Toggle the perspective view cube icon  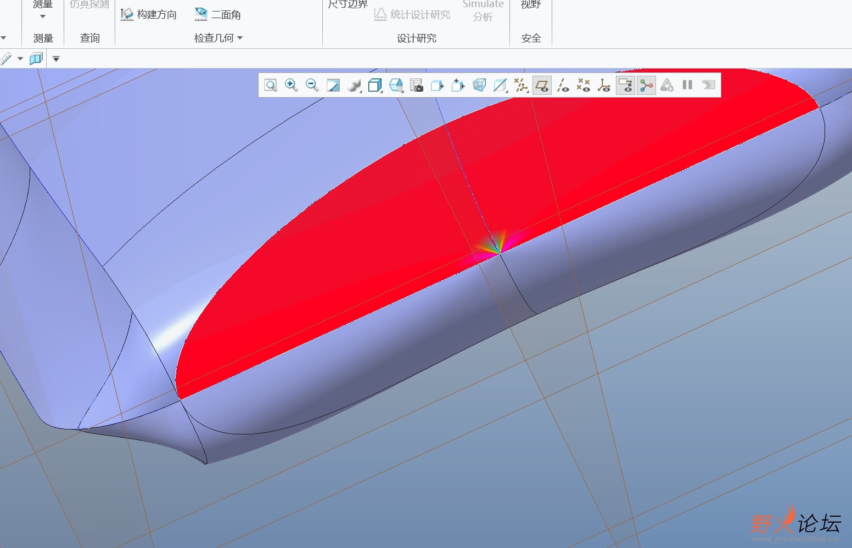click(479, 85)
